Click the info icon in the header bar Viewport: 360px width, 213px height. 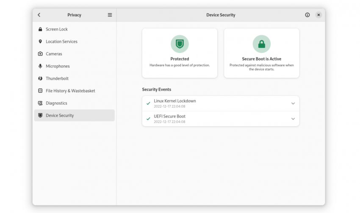pyautogui.click(x=307, y=15)
